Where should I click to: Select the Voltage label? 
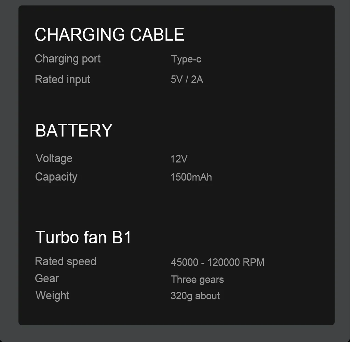54,159
